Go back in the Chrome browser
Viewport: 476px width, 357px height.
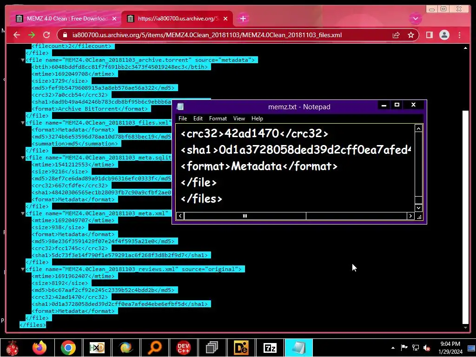pyautogui.click(x=17, y=35)
